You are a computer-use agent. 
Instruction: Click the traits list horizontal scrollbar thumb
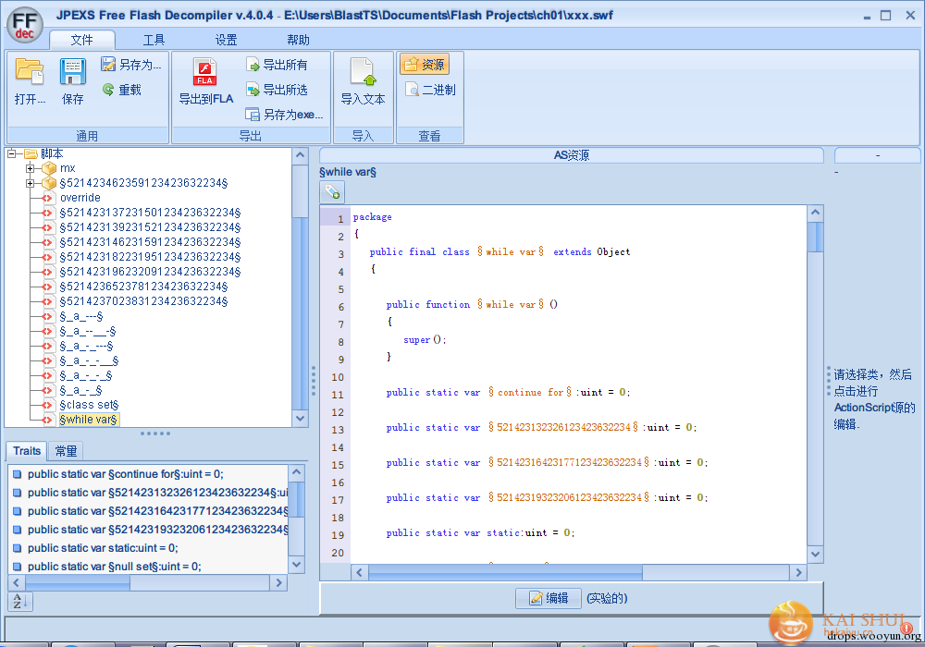click(78, 583)
